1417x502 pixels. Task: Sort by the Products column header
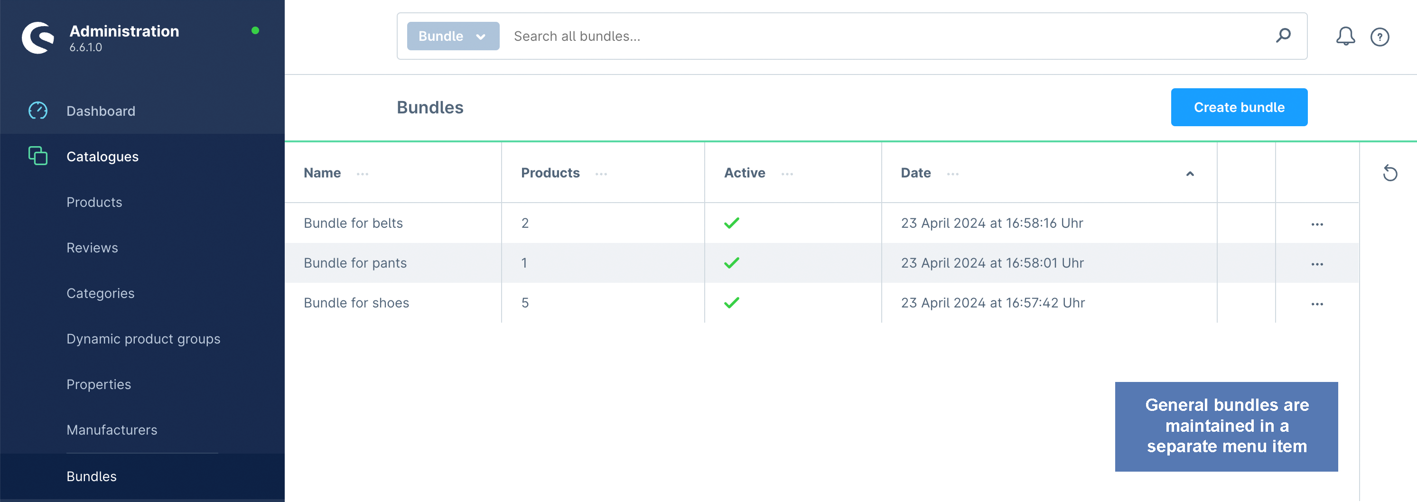(550, 173)
